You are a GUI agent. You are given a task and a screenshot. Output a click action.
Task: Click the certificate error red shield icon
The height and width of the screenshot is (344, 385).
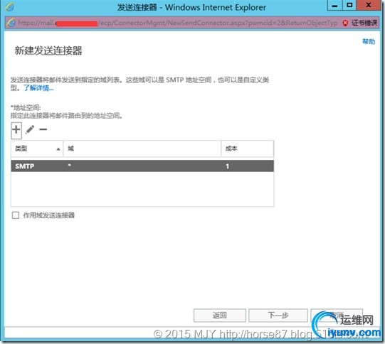[345, 23]
